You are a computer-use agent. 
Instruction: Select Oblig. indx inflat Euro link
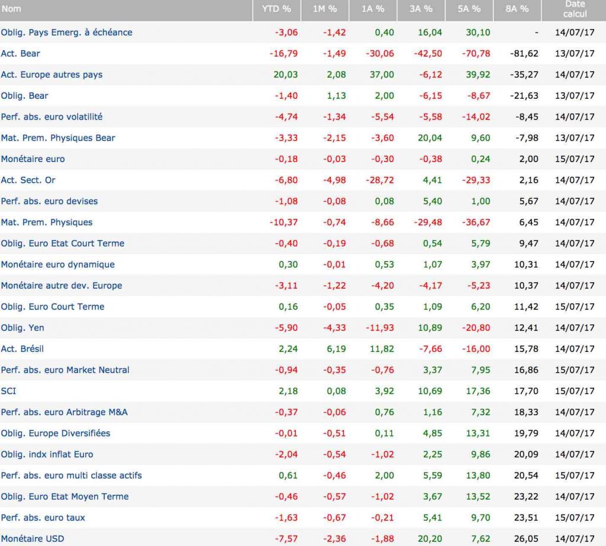(47, 454)
